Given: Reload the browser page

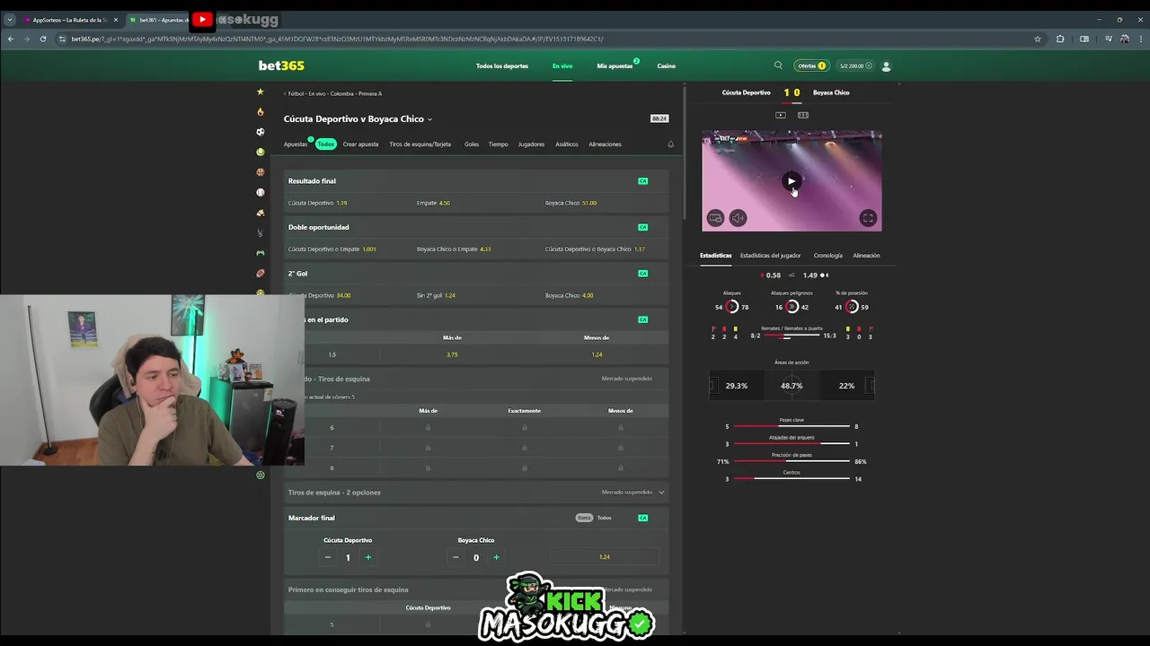Looking at the screenshot, I should point(43,39).
